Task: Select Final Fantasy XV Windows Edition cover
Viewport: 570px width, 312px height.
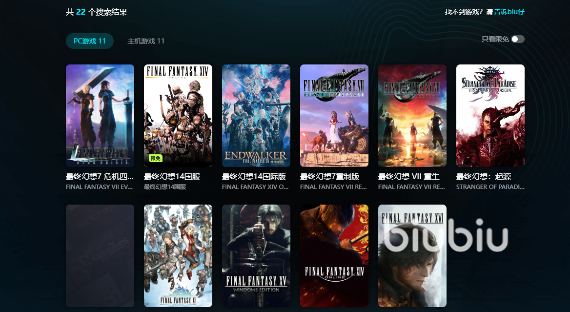Action: [x=256, y=256]
